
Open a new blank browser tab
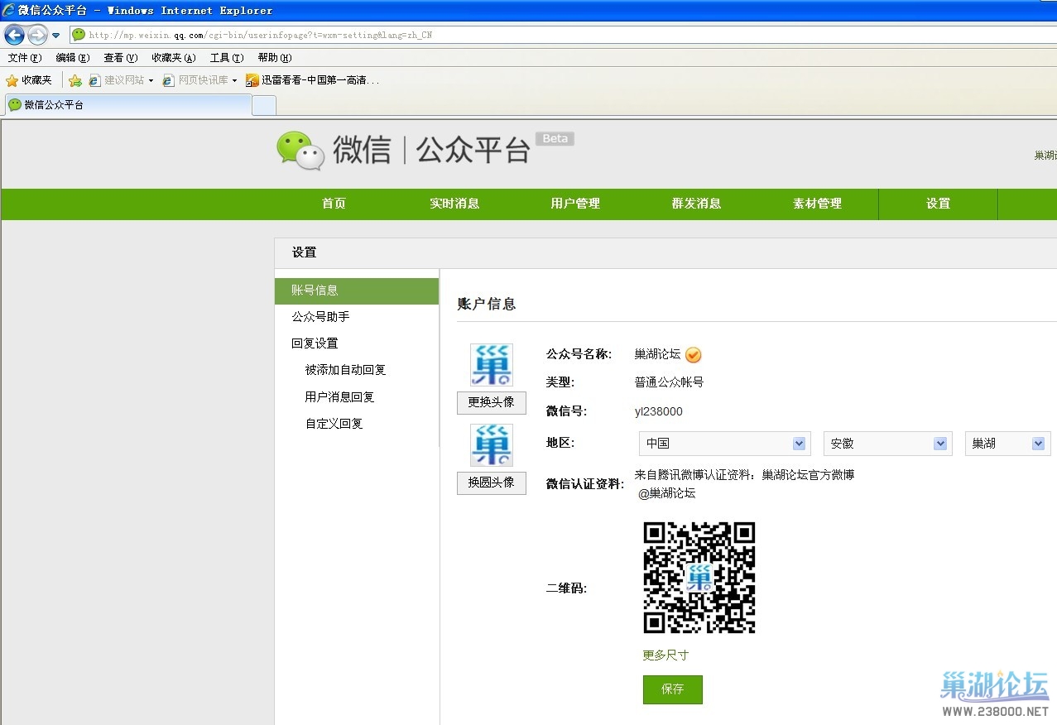(x=264, y=106)
